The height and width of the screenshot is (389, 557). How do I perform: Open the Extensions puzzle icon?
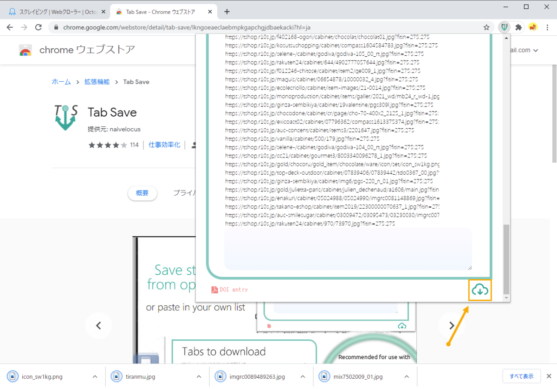tap(518, 27)
